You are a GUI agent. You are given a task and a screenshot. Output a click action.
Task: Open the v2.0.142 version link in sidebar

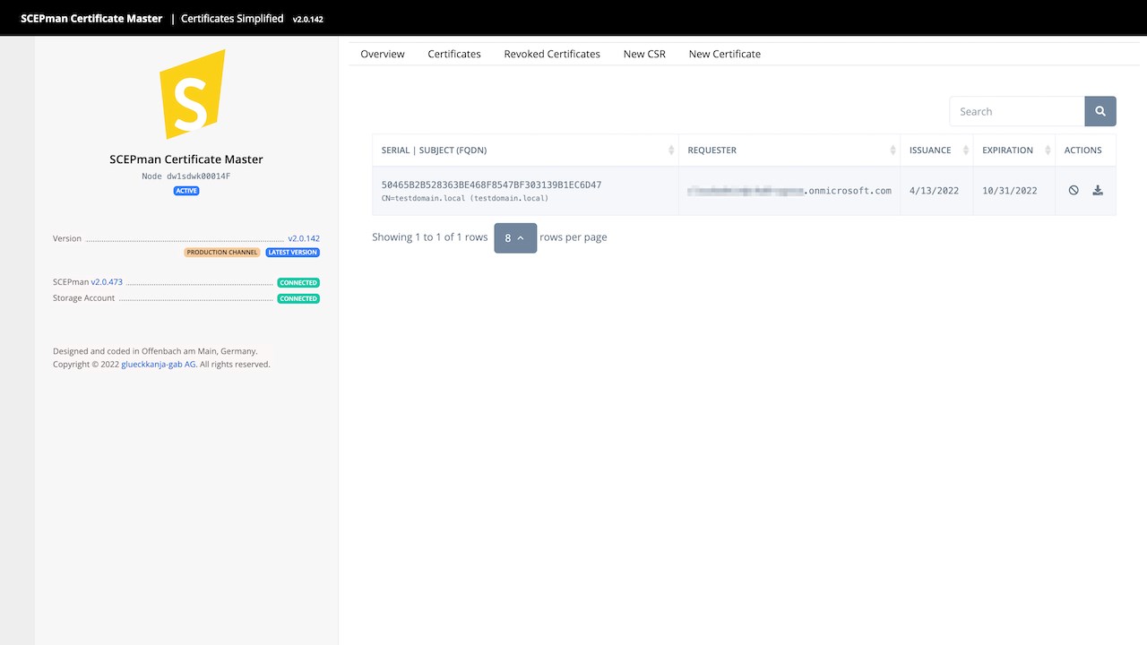coord(304,239)
